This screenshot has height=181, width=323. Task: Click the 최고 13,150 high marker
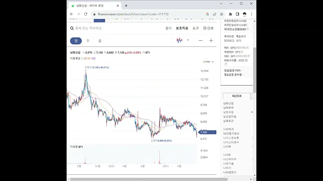click(97, 67)
